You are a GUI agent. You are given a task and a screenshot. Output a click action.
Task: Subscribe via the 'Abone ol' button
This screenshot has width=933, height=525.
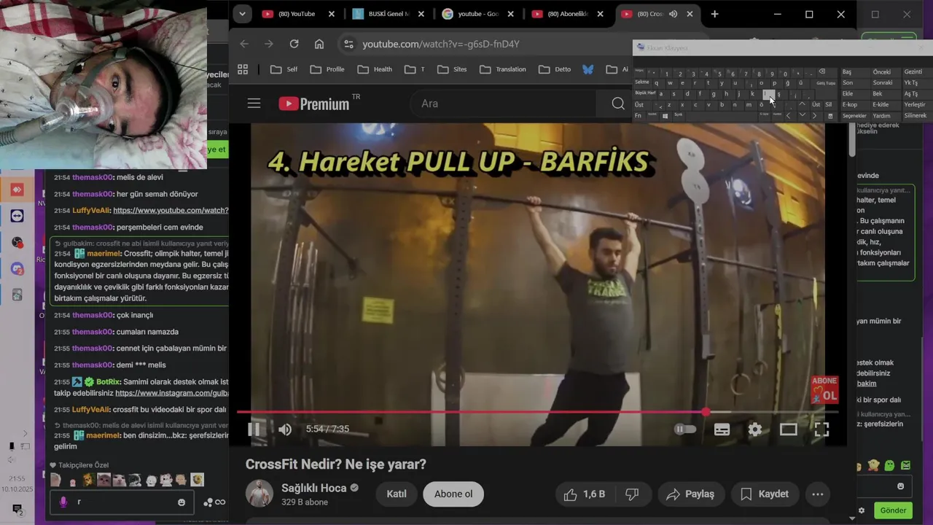pyautogui.click(x=453, y=494)
